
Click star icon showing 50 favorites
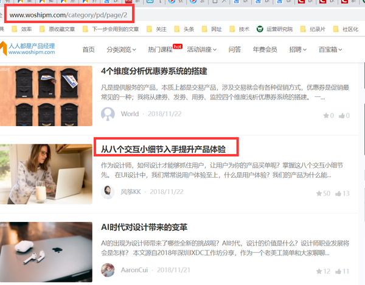point(319,193)
